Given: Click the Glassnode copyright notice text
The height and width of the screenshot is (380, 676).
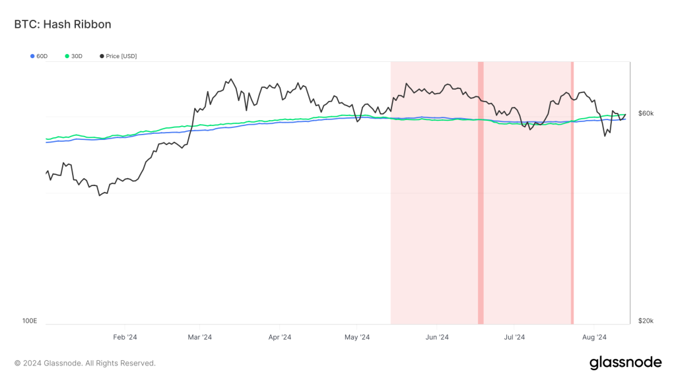Looking at the screenshot, I should (85, 364).
